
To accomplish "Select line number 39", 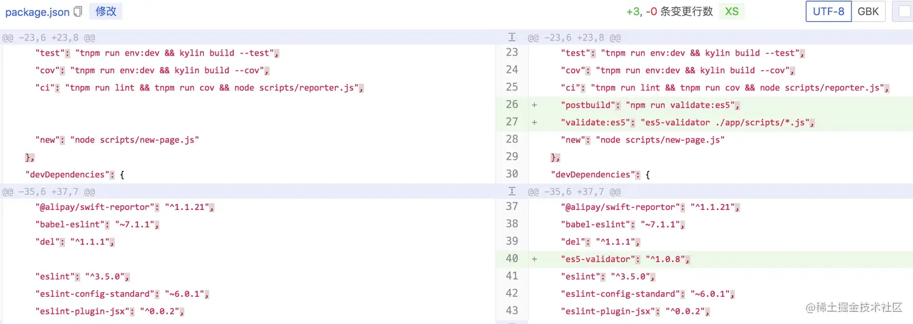I will (512, 241).
